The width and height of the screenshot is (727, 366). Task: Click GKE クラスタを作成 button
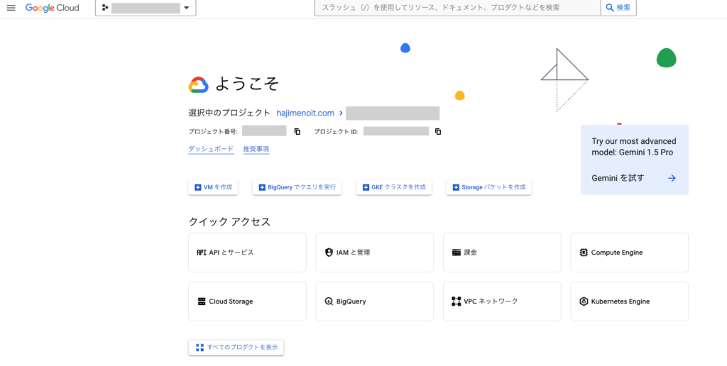point(393,187)
